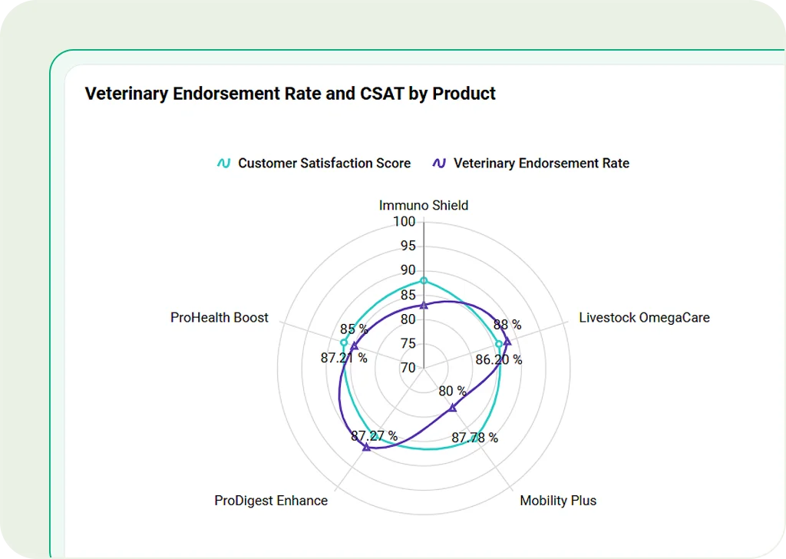Click the 100 tick on the radial axis
The image size is (786, 559).
404,222
